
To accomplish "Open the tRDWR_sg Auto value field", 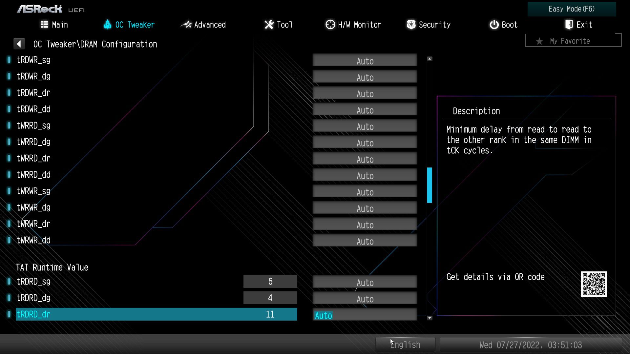I will point(365,61).
